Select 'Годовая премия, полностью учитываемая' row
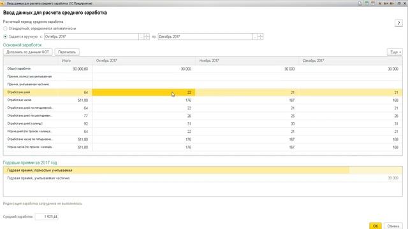408x229 pixels. pos(203,170)
